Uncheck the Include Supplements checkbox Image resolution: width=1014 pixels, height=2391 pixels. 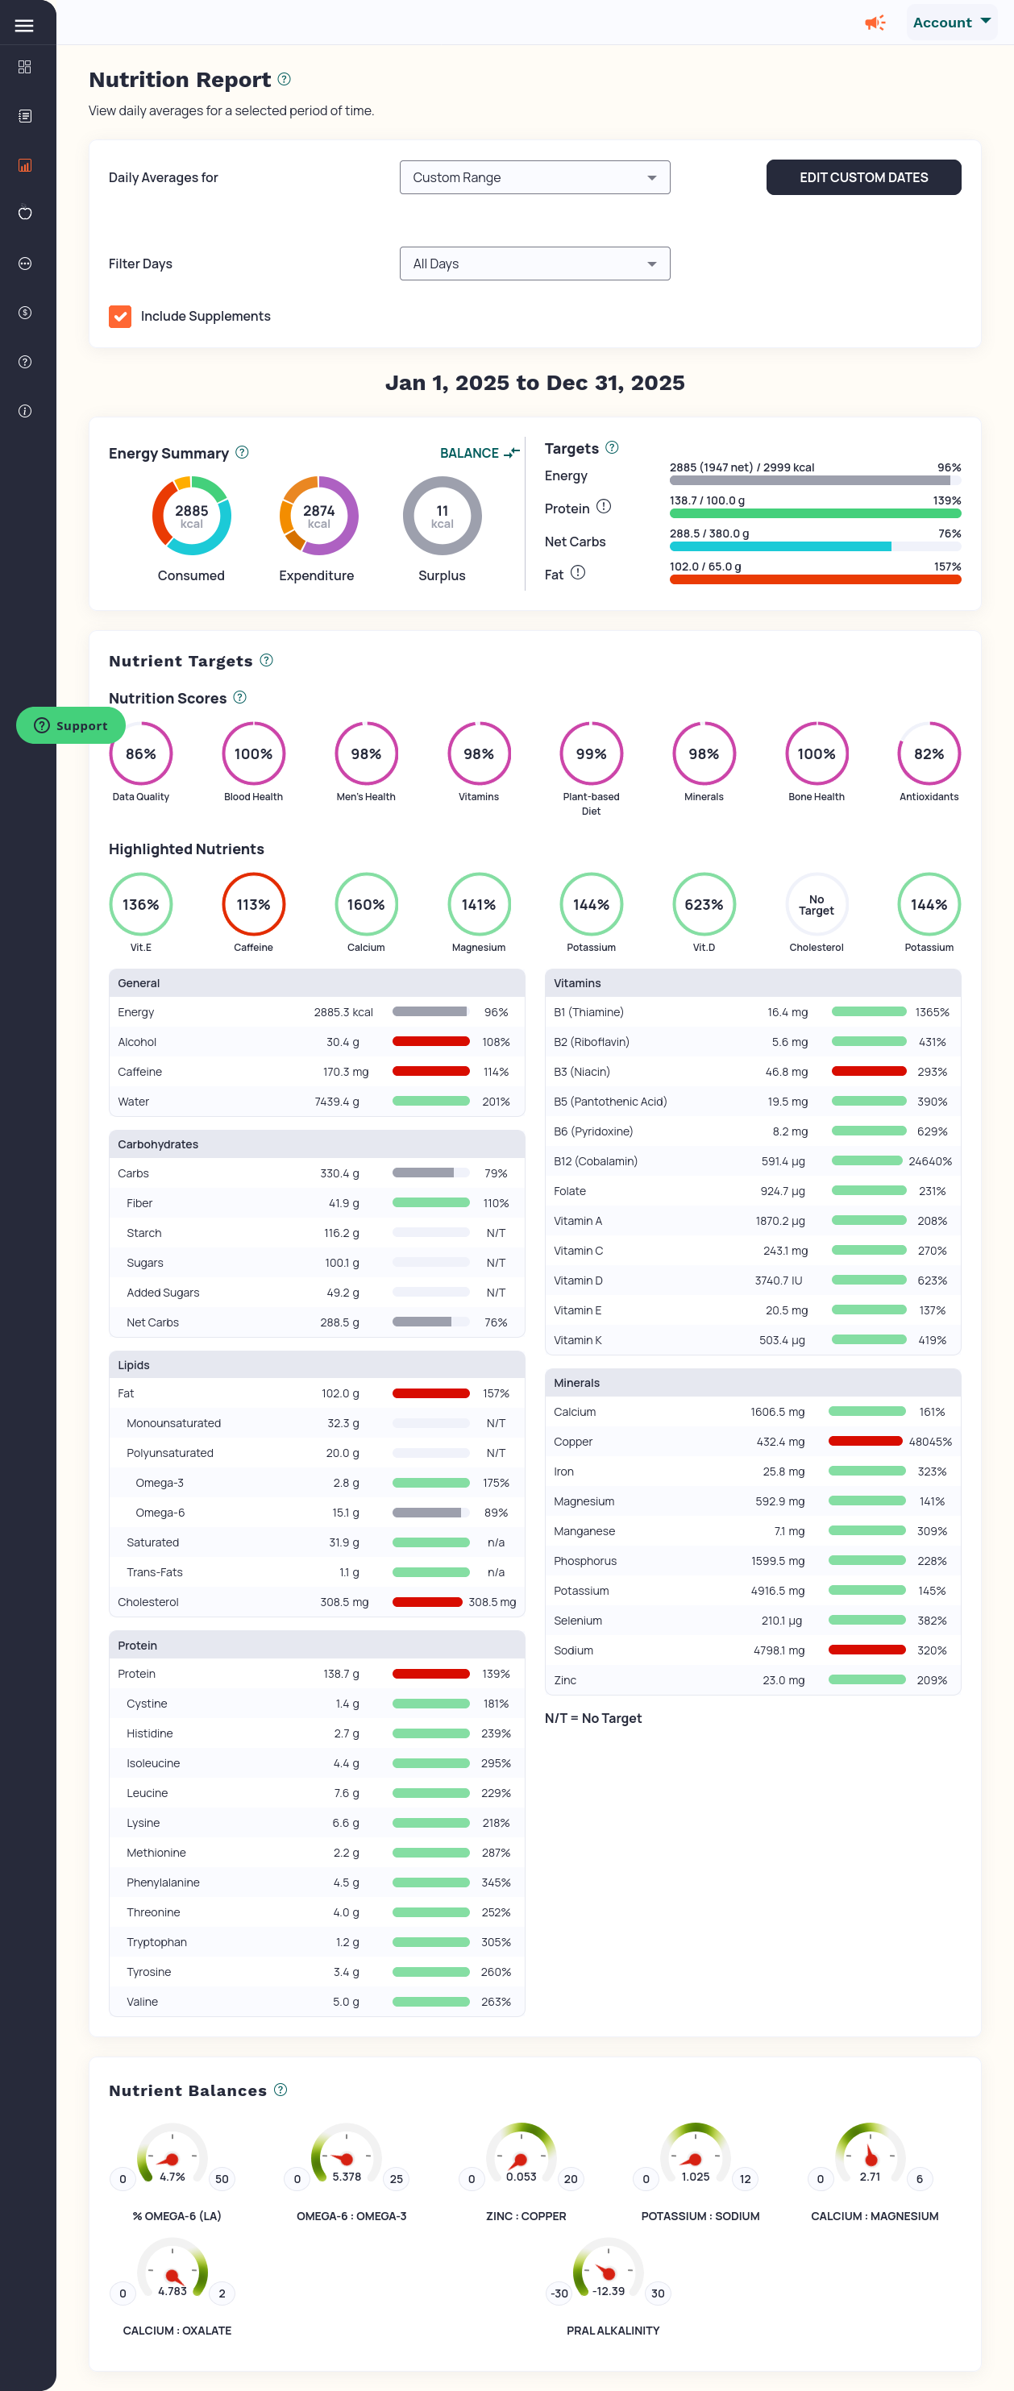click(x=120, y=317)
